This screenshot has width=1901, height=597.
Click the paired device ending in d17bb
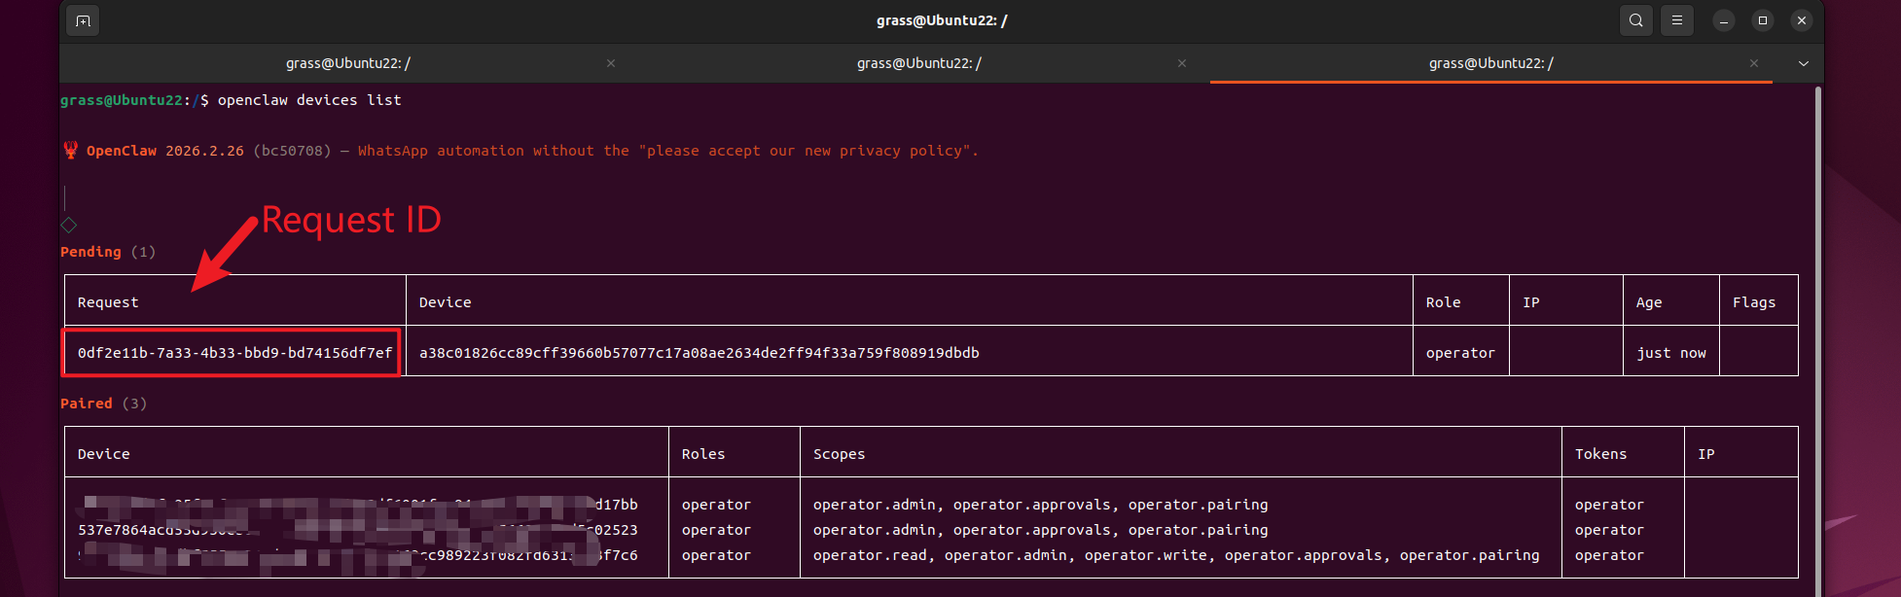click(358, 505)
